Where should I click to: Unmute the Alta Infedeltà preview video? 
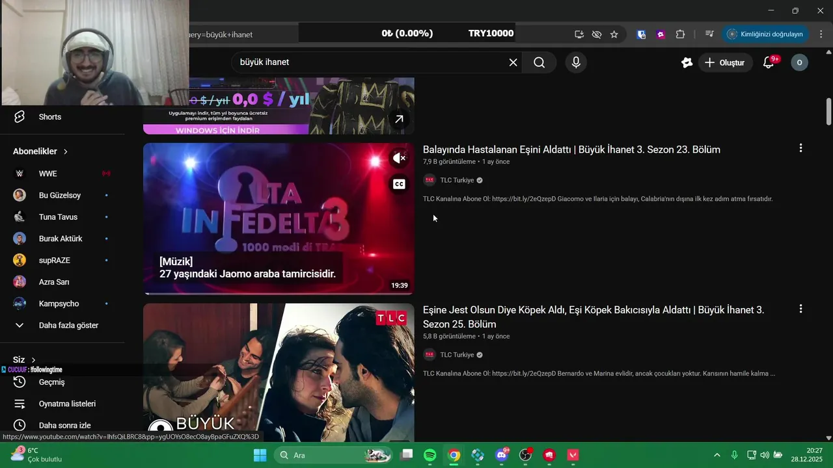point(399,158)
